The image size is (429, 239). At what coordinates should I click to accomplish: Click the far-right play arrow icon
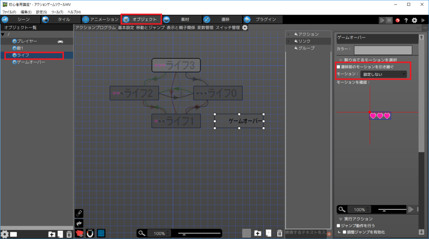(423, 20)
